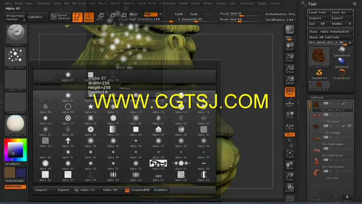
Task: Toggle the Floor grid button
Action: pyautogui.click(x=290, y=103)
